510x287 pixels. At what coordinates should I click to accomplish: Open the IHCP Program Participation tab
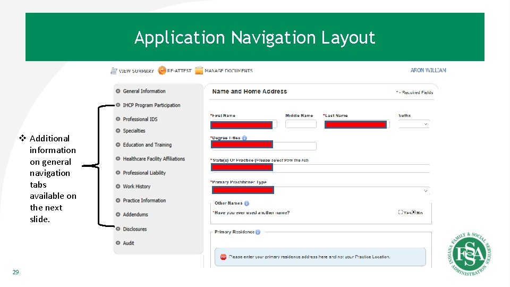pyautogui.click(x=151, y=105)
